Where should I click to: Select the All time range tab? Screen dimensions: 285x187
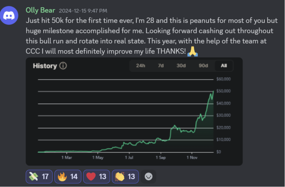tap(224, 66)
